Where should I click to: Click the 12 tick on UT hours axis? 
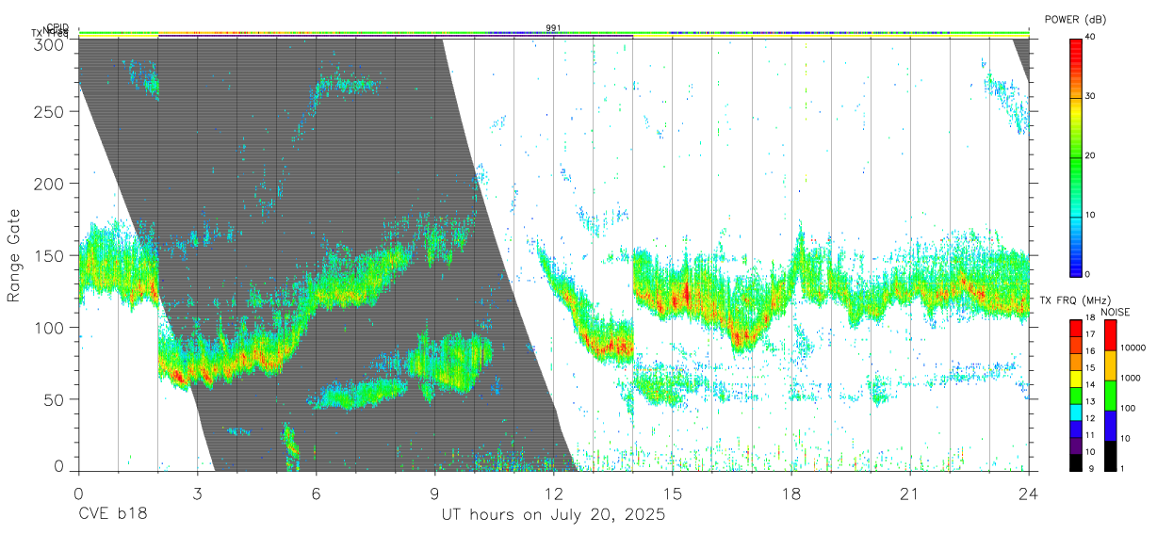point(554,493)
